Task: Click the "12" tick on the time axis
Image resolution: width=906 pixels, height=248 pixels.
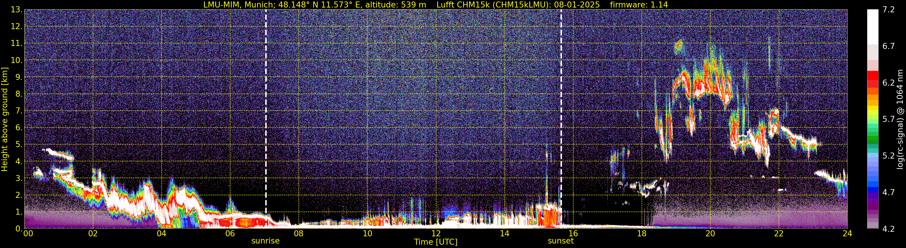Action: (x=436, y=234)
